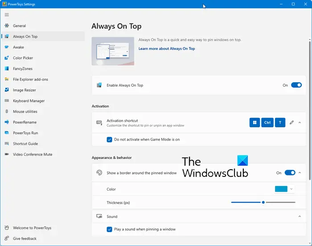Click the vertical scrollbar on the right
Image resolution: width=312 pixels, height=246 pixels.
(x=310, y=110)
